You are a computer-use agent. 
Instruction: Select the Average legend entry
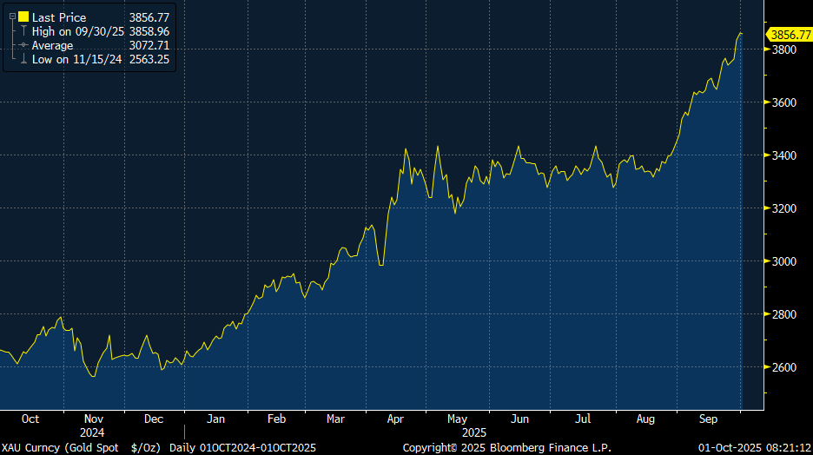click(52, 45)
